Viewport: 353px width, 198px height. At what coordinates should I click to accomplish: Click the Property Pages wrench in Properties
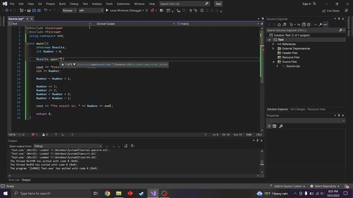[x=281, y=126]
